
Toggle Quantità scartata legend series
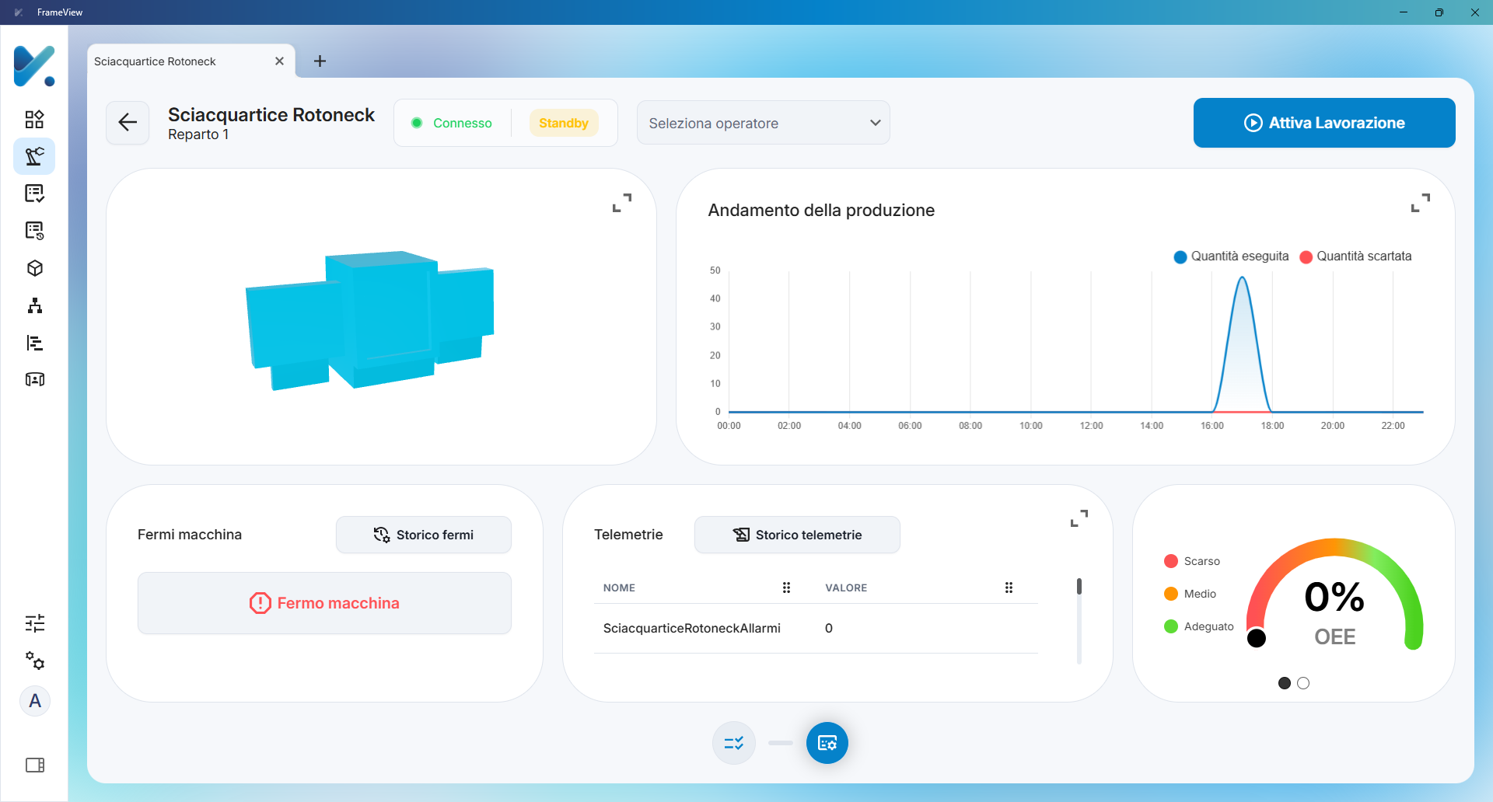pos(1355,256)
